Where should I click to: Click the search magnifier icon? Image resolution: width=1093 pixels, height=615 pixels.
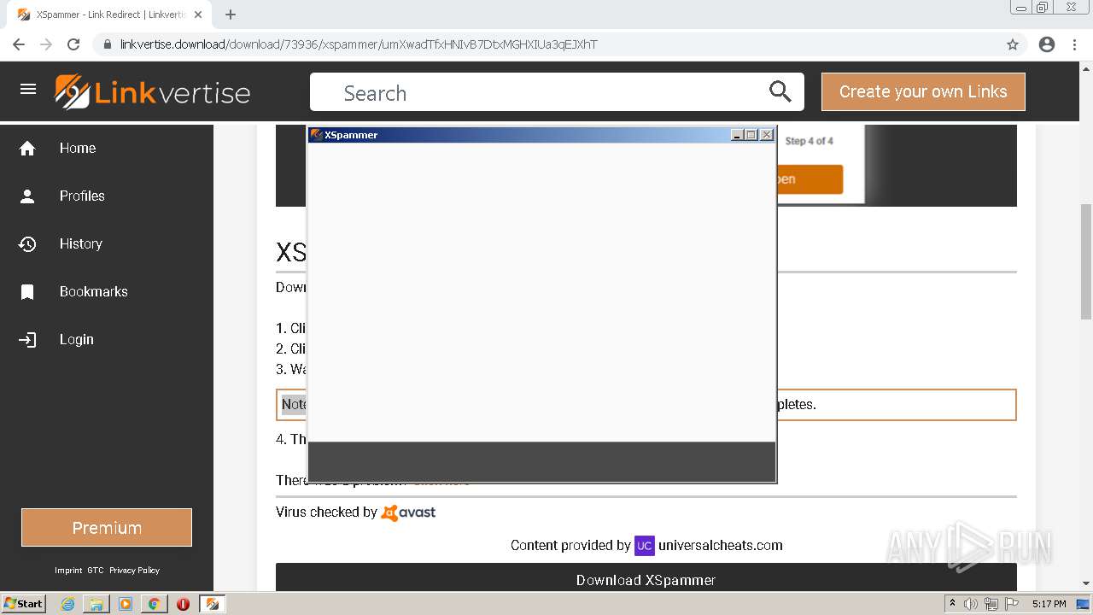[780, 92]
